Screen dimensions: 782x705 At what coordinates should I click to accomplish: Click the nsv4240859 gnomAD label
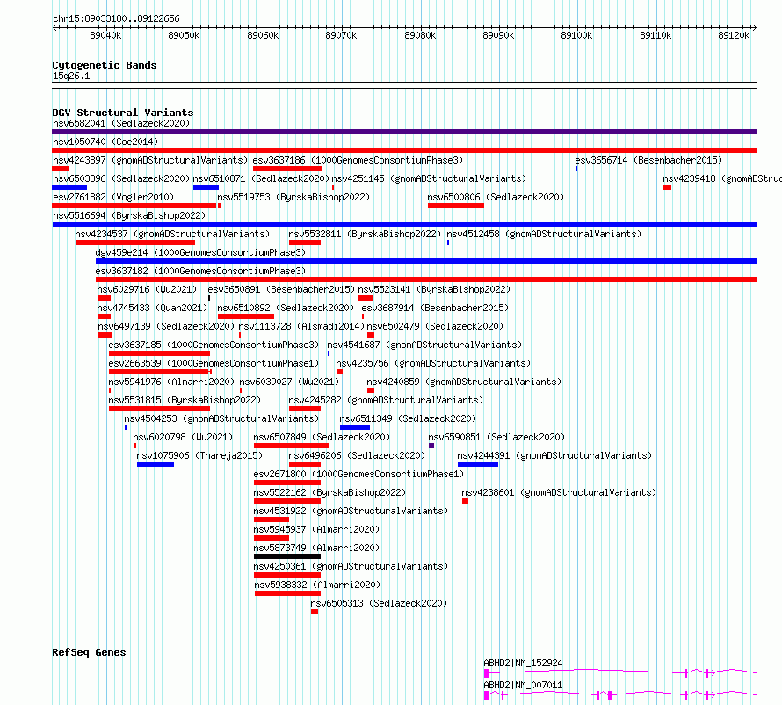[464, 382]
